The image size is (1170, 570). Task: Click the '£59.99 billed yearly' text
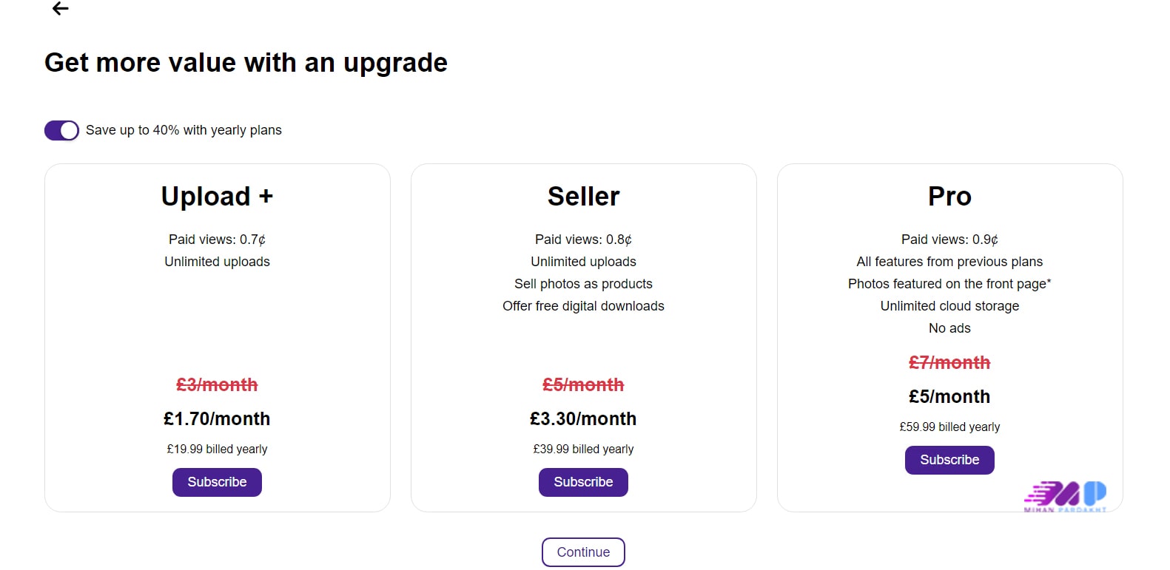tap(949, 427)
